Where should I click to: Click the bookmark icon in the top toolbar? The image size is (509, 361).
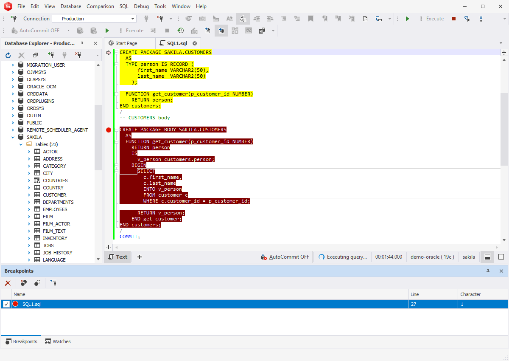click(311, 19)
